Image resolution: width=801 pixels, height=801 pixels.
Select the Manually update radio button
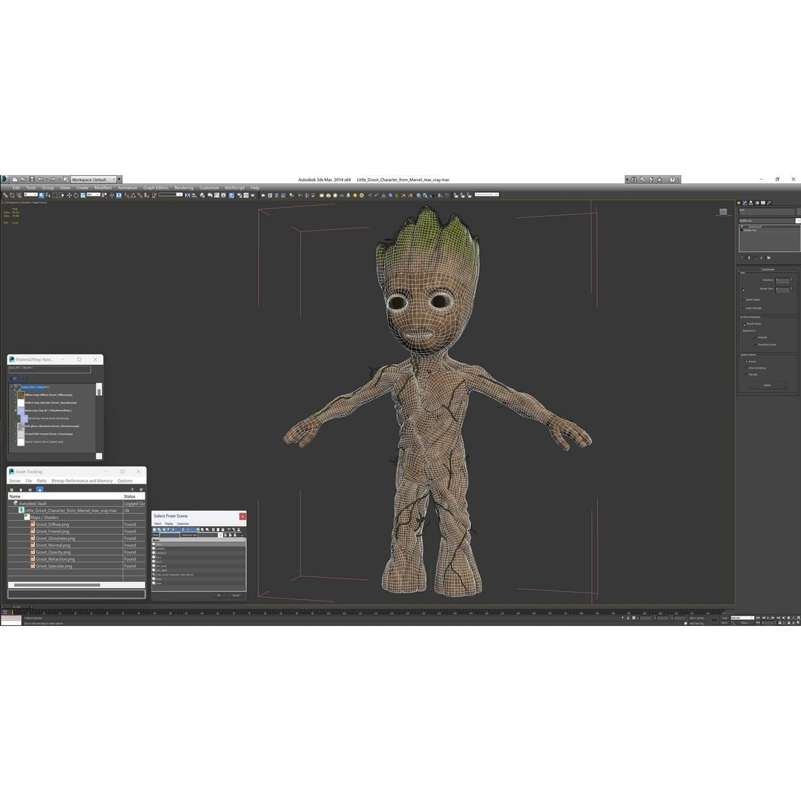[x=746, y=375]
